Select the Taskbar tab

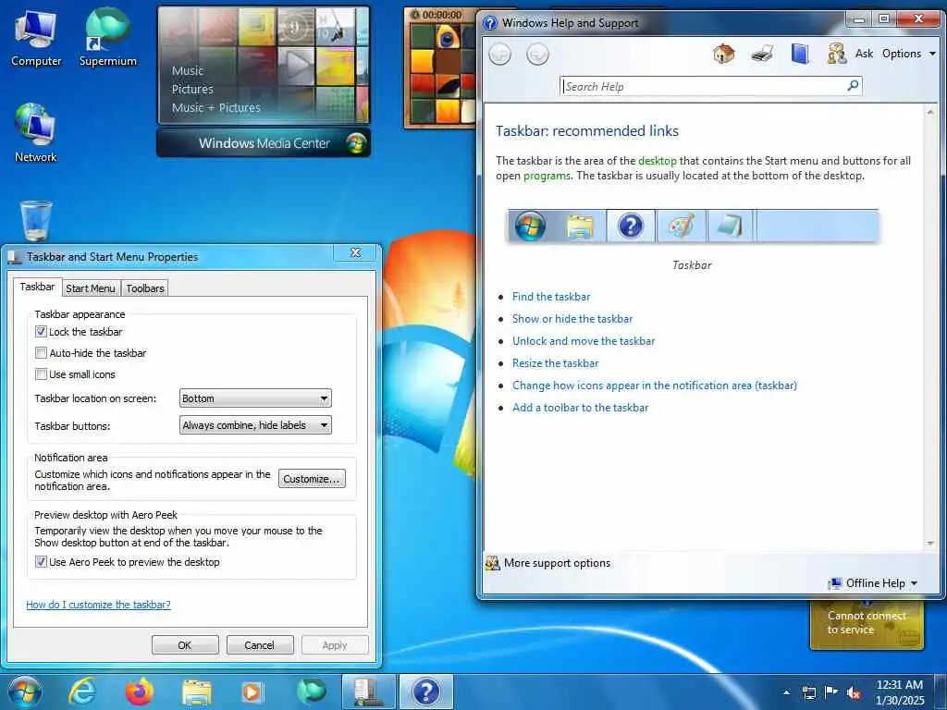coord(37,287)
